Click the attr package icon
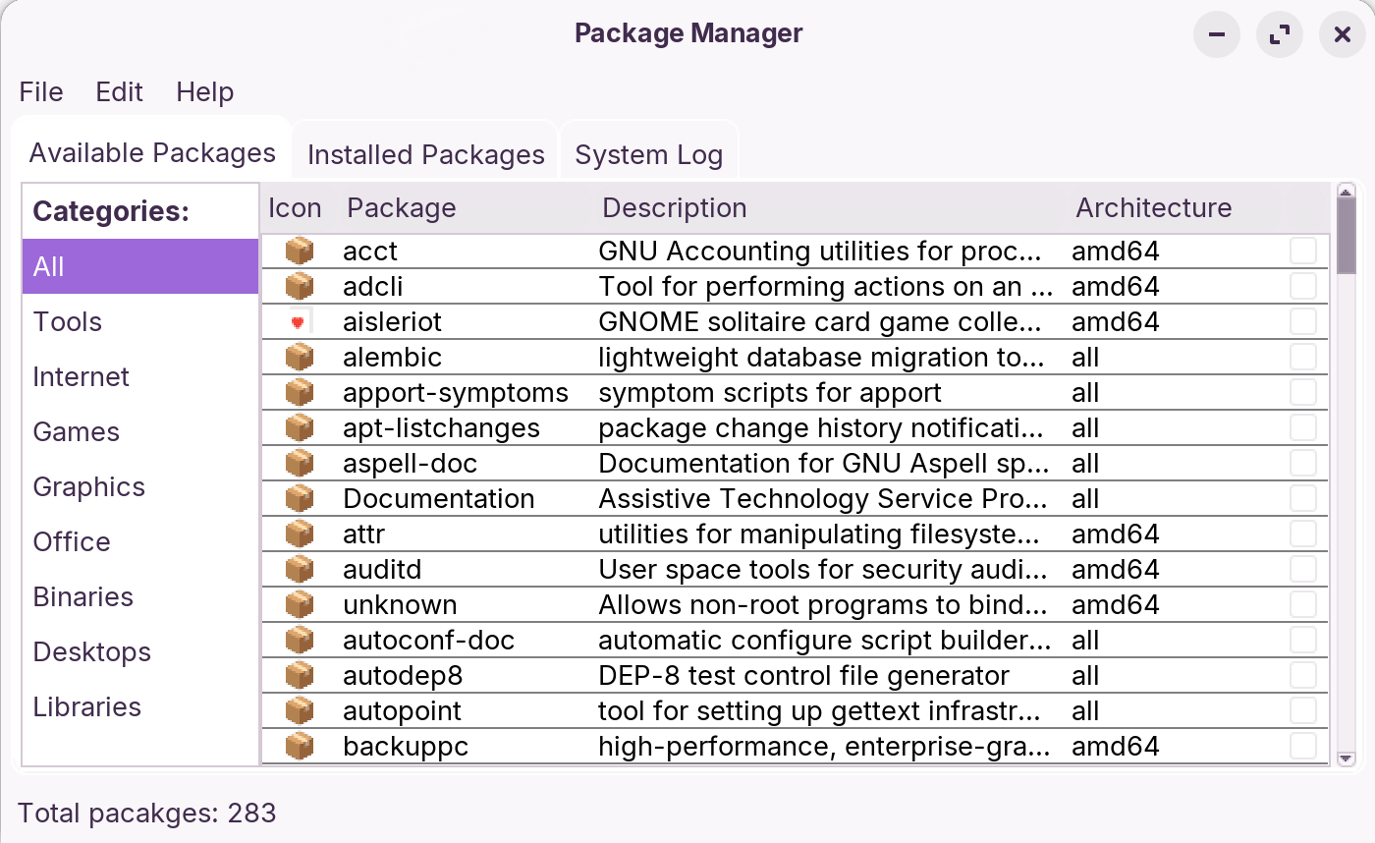This screenshot has width=1375, height=843. point(298,534)
